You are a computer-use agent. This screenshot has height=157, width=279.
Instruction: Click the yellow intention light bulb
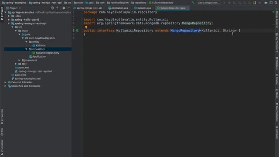tap(86, 27)
